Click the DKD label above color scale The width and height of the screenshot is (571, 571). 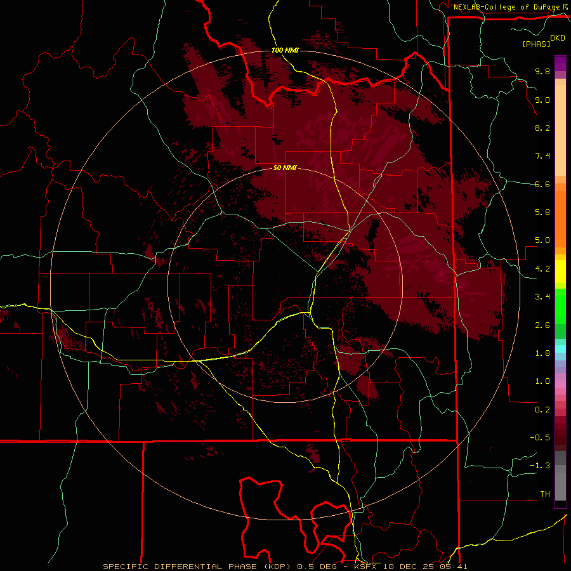(x=558, y=38)
